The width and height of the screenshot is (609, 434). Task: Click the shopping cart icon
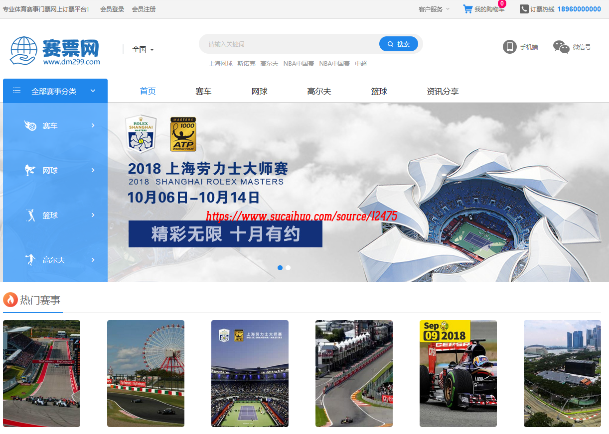pos(467,9)
